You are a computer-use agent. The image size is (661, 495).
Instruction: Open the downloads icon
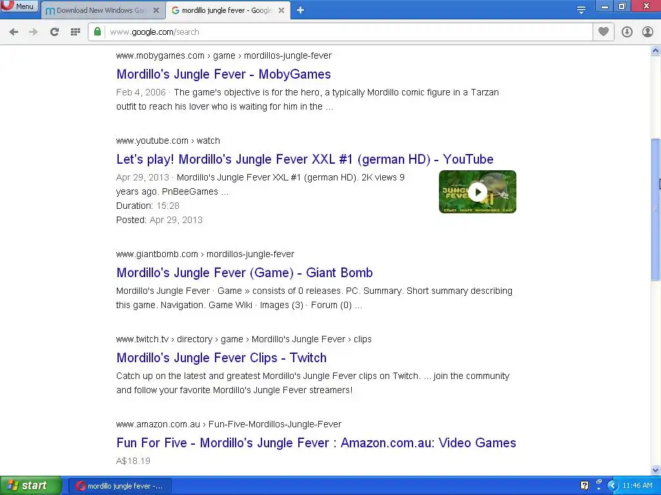(x=627, y=32)
